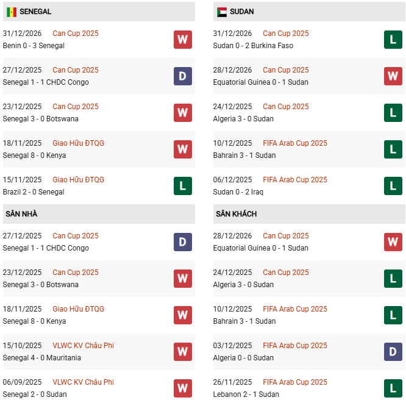Click the D badge for Algeria 0 - 0 Sudan
Viewport: 406px width, 403px height.
(393, 352)
